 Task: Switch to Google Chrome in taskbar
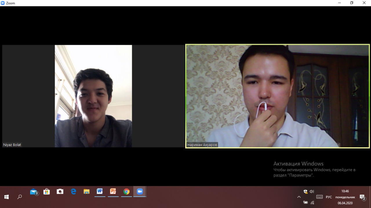126,192
